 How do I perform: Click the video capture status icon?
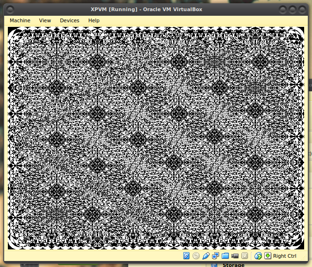tap(235, 255)
